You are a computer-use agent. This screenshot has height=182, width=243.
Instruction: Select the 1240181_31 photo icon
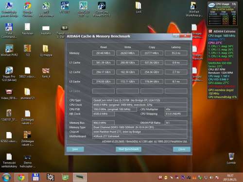(9, 115)
